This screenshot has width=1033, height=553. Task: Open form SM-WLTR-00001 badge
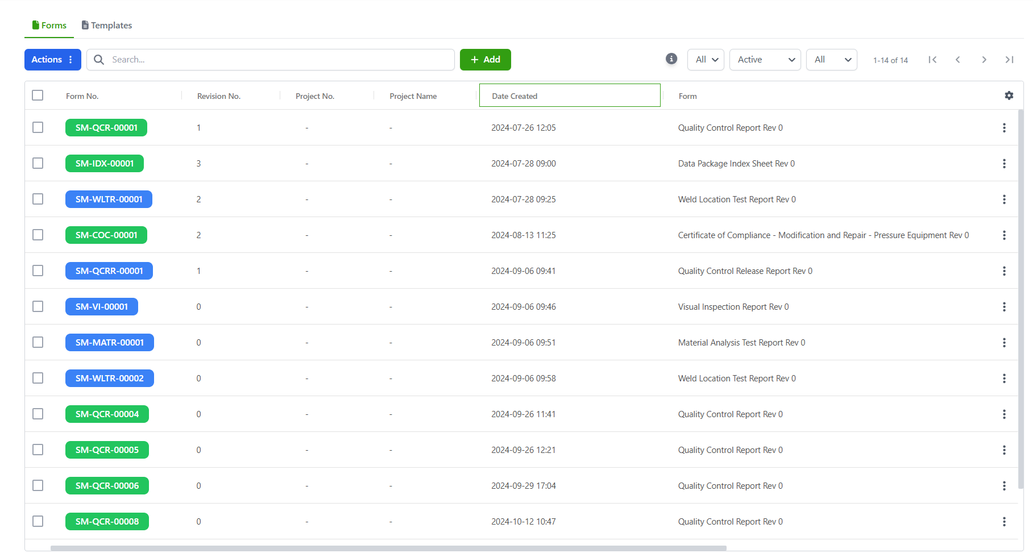coord(109,199)
